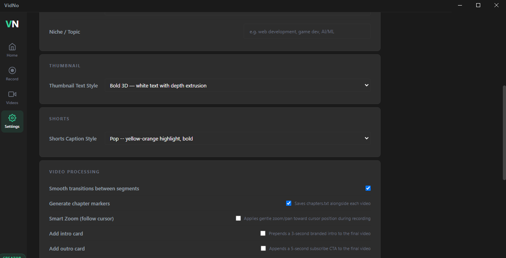The height and width of the screenshot is (258, 506).
Task: Disable smooth transitions between segments
Action: [368, 188]
